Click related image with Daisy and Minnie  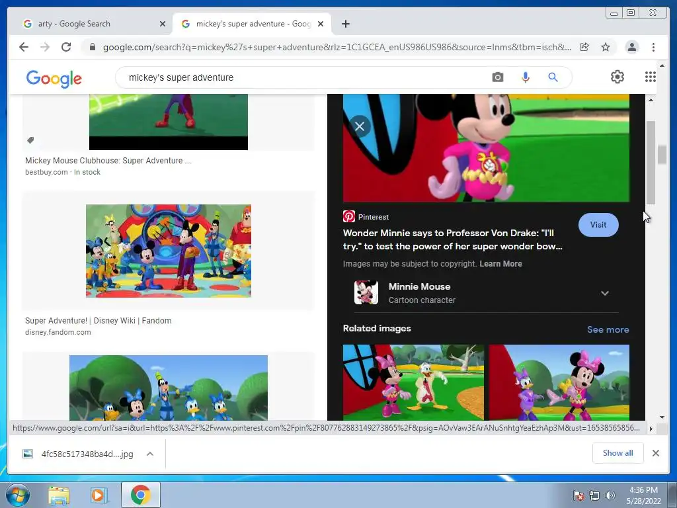coord(559,382)
